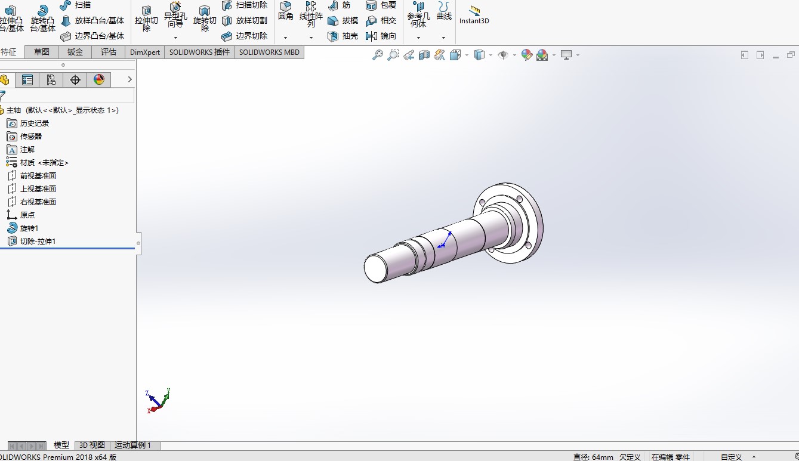Screen dimensions: 799x461
Task: Open the 曲线 curves tool
Action: coord(444,11)
